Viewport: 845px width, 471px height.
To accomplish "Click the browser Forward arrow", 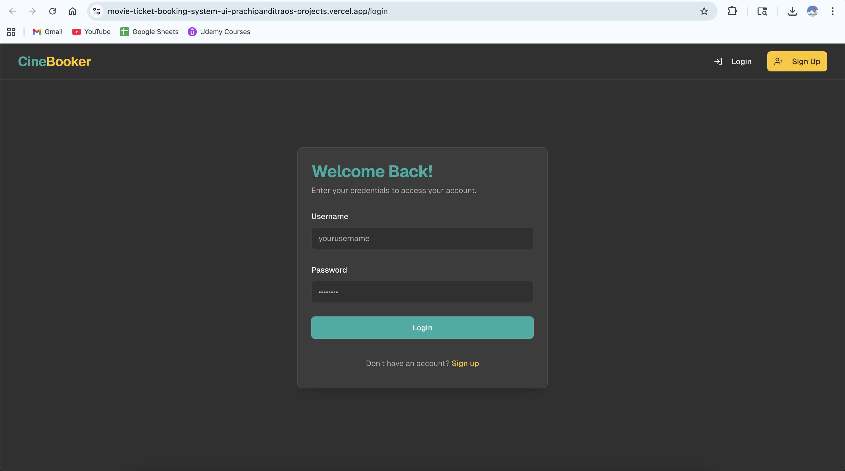I will pyautogui.click(x=32, y=11).
